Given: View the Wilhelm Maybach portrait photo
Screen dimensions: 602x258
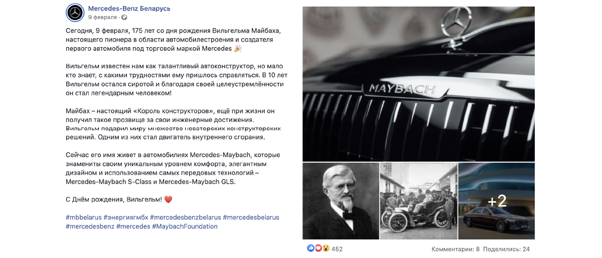Looking at the screenshot, I should point(340,201).
